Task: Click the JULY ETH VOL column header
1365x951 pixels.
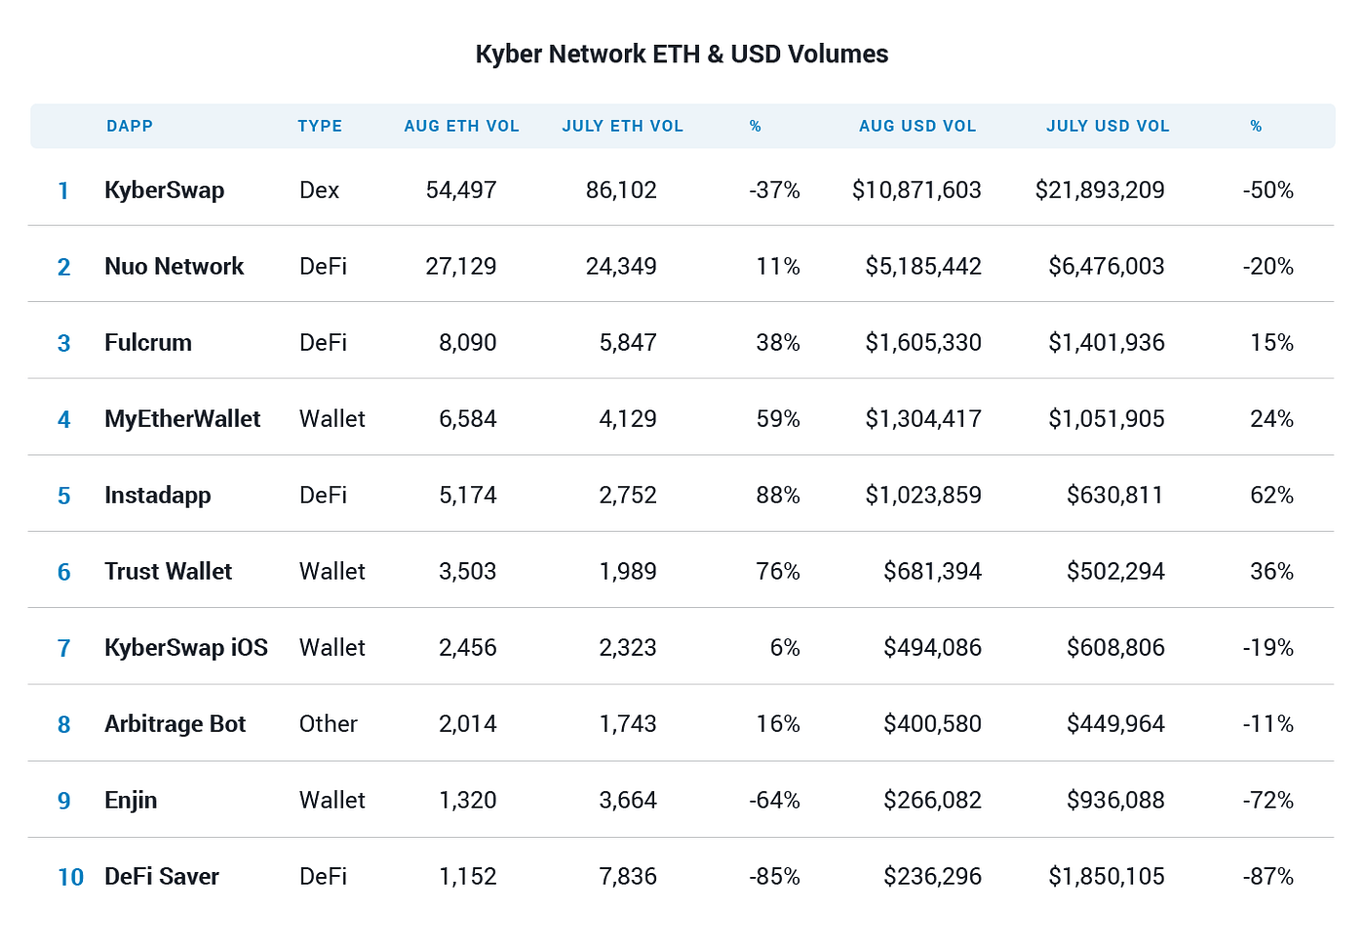Action: (622, 126)
